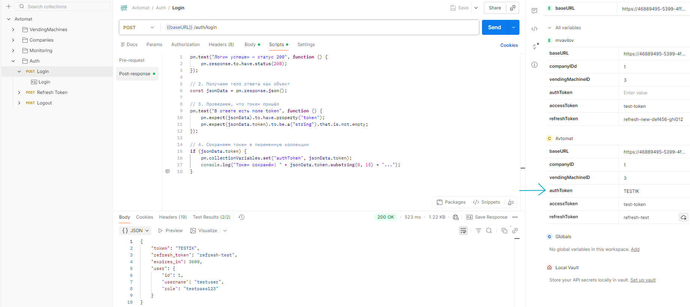Search in response with magnifier icon
The width and height of the screenshot is (690, 307).
(489, 231)
